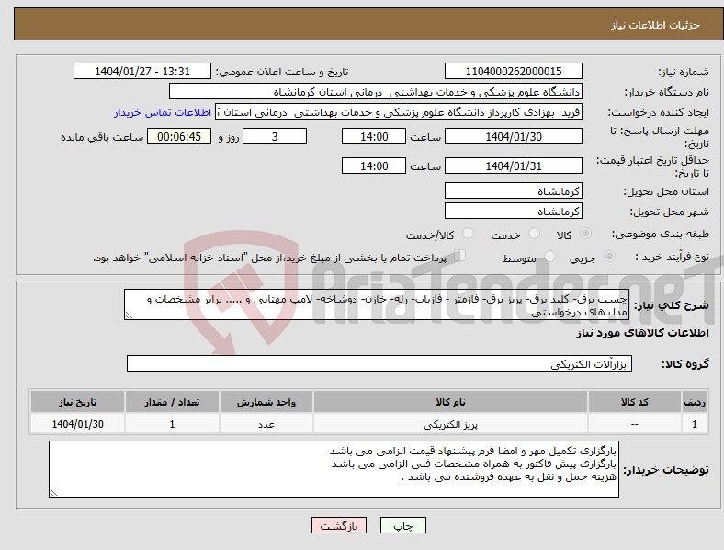Toggle the اسناد خزانه اسلامی payment checkbox
The width and height of the screenshot is (724, 550).
point(460,256)
